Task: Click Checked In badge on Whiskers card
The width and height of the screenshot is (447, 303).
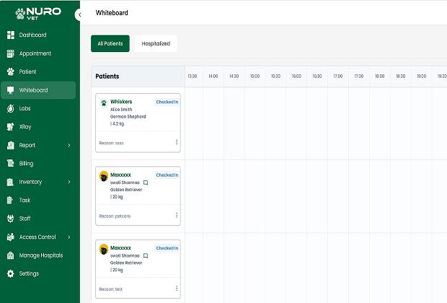Action: tap(167, 102)
